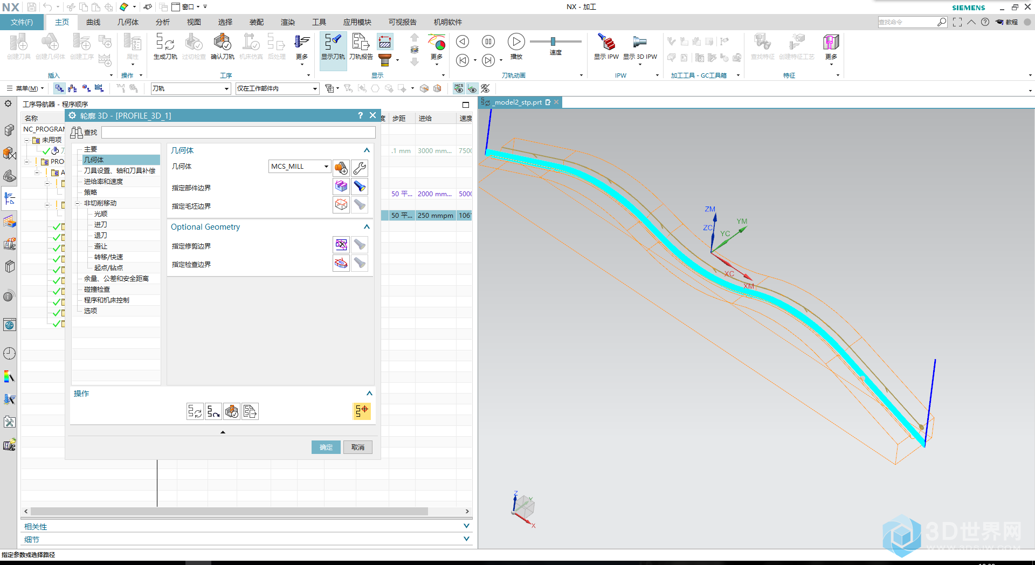Click Generate icon in dialog 操作 section
1035x565 pixels.
pos(195,411)
